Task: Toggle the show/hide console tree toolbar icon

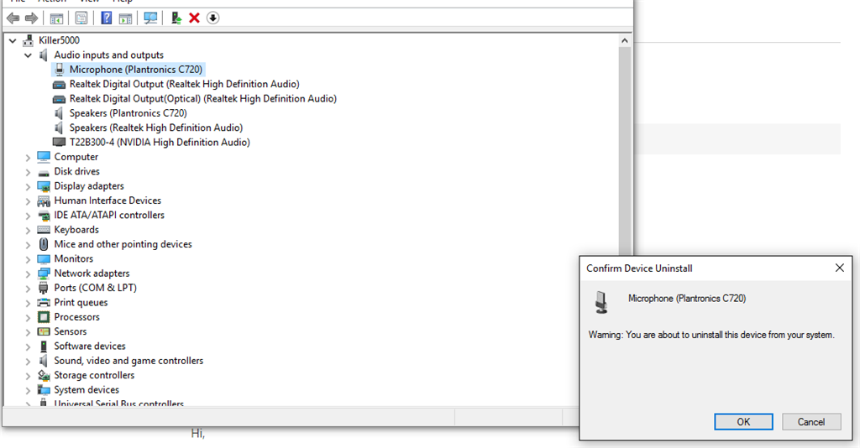Action: (x=56, y=18)
